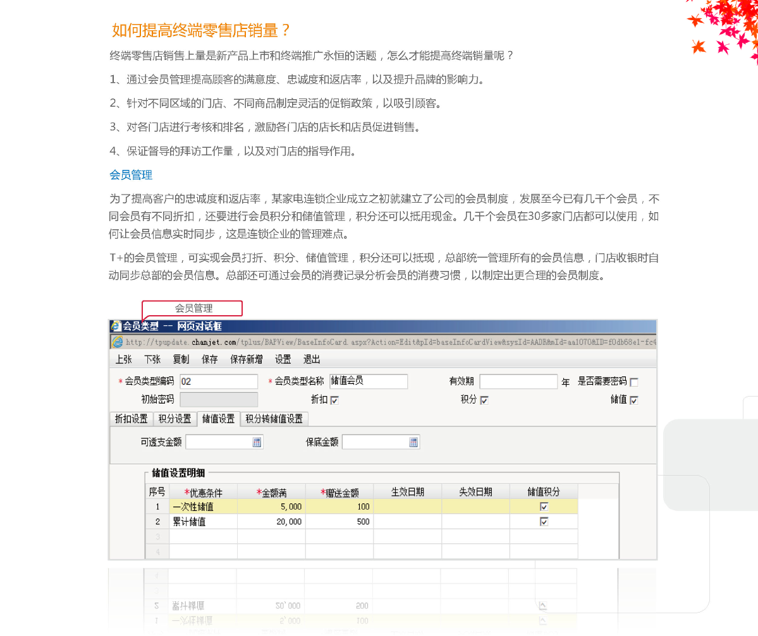The height and width of the screenshot is (636, 758).
Task: Click the page icon in the address bar
Action: coord(118,342)
